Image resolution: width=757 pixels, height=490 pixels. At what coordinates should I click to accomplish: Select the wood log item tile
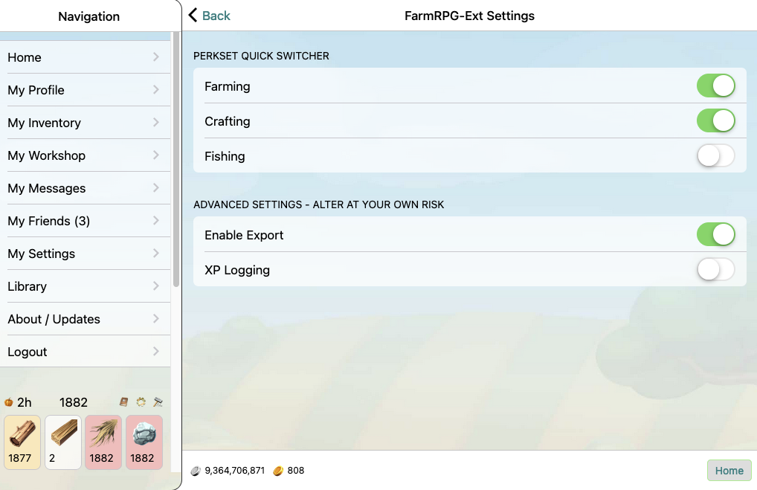[x=22, y=442]
